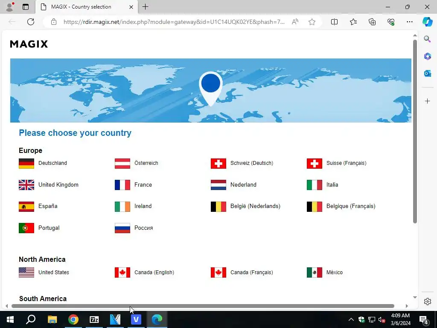Open a new browser tab
Viewport: 437px width, 328px height.
pyautogui.click(x=145, y=7)
